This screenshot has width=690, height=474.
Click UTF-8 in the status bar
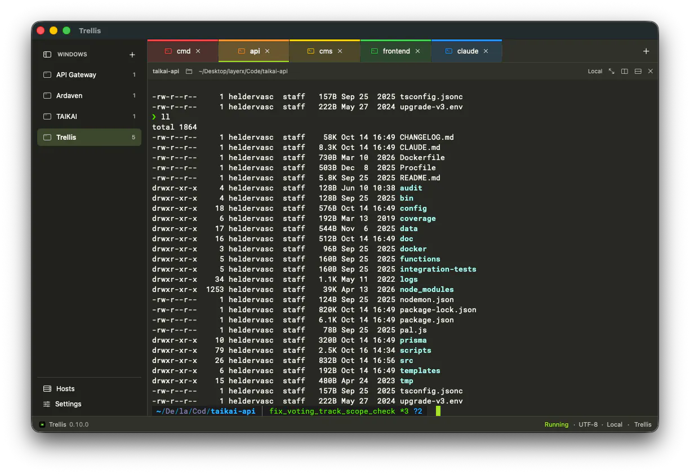[x=588, y=425]
